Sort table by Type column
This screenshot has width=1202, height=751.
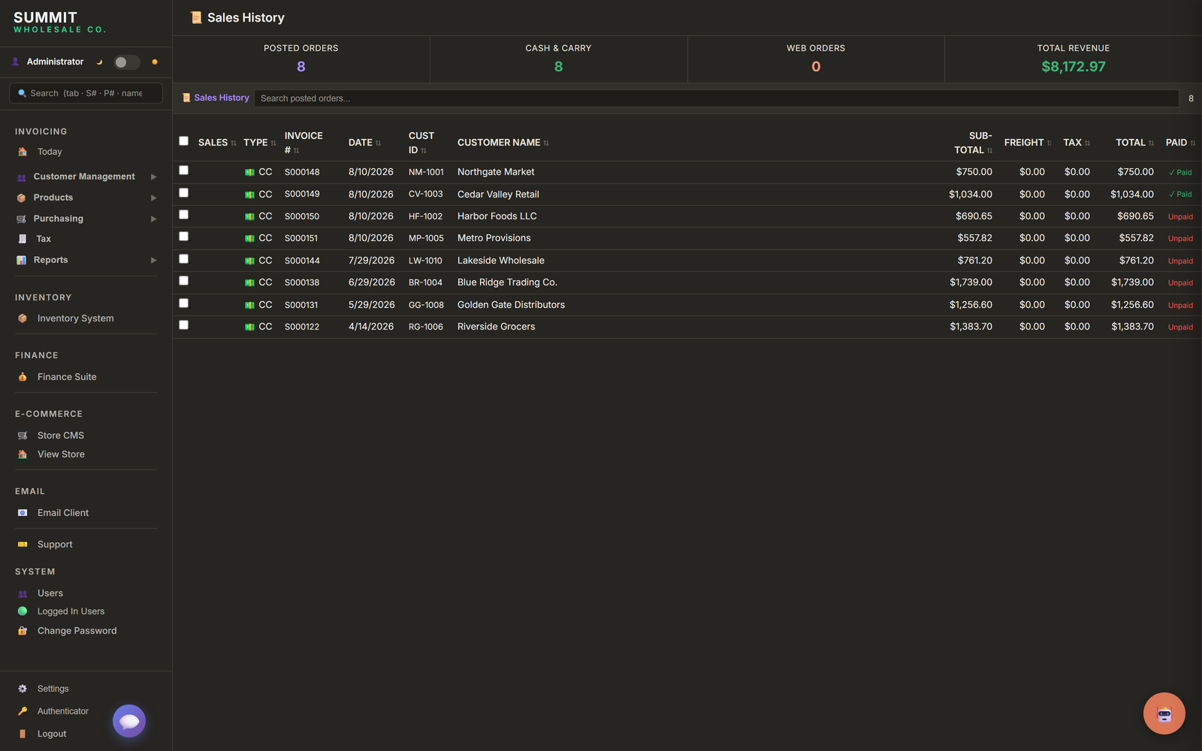tap(259, 143)
